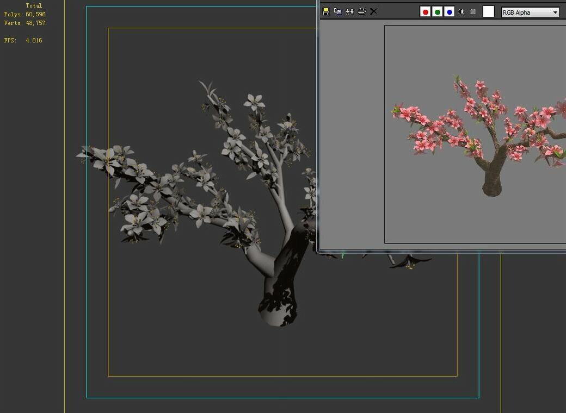Disable the green channel

(x=437, y=11)
